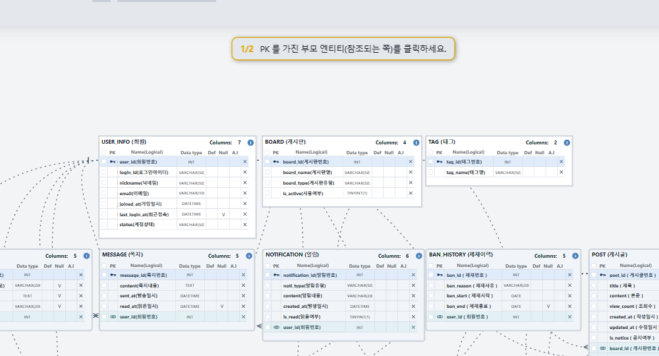This screenshot has width=659, height=356.
Task: Click the BAN_HISTORY table info icon
Action: click(575, 256)
